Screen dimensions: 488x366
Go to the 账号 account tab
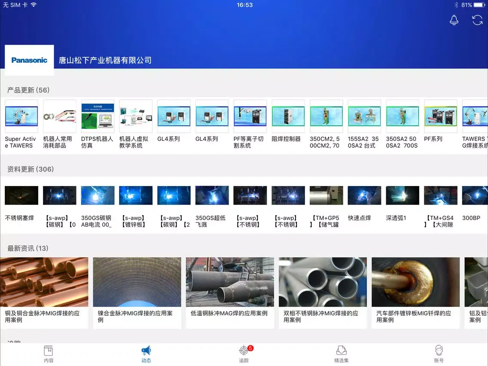coord(439,351)
